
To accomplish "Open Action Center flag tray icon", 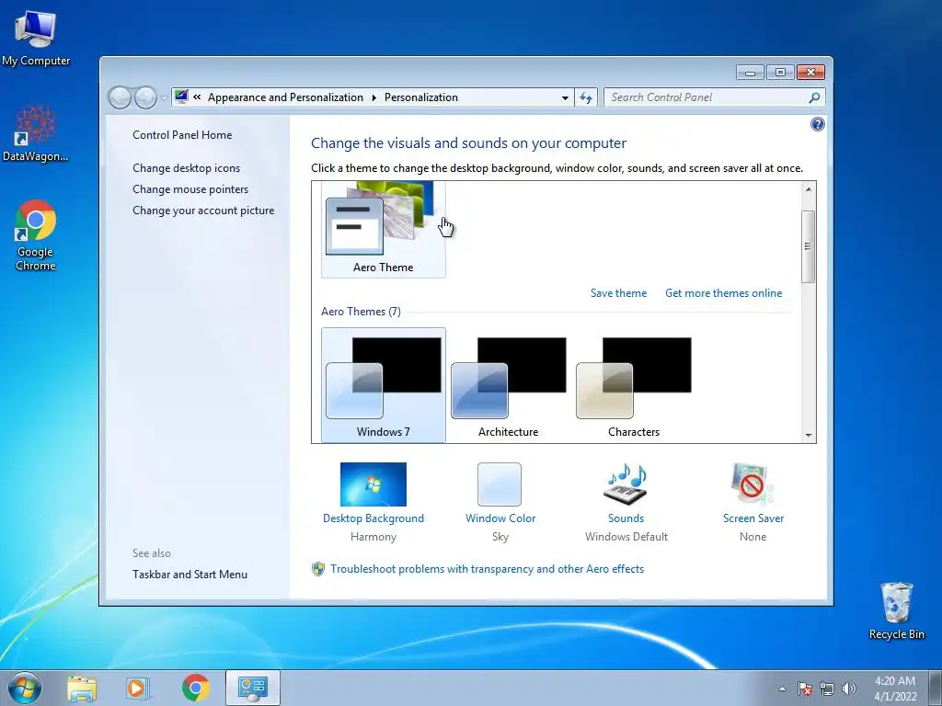I will tap(805, 689).
